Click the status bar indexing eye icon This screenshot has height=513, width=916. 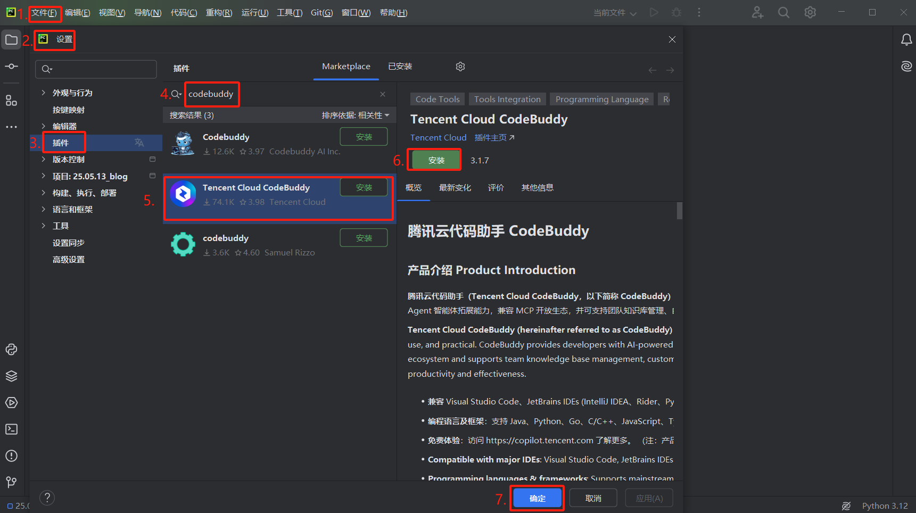pyautogui.click(x=846, y=506)
